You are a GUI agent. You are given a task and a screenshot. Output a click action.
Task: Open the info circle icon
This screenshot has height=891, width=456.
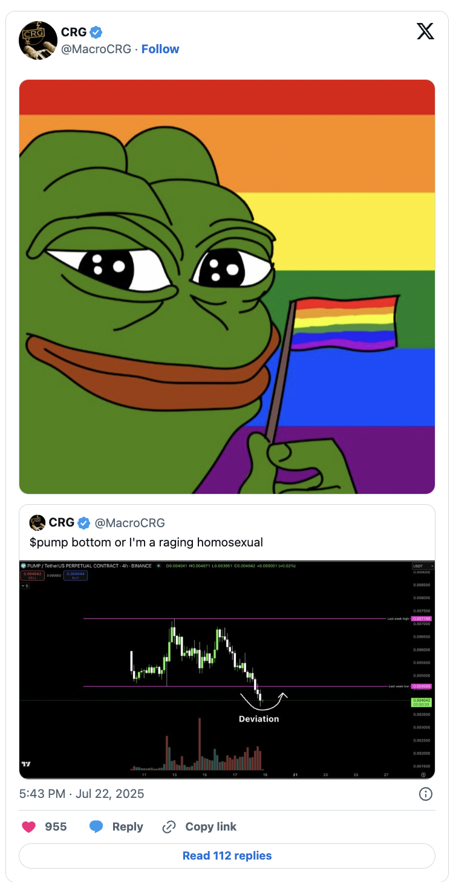click(426, 794)
